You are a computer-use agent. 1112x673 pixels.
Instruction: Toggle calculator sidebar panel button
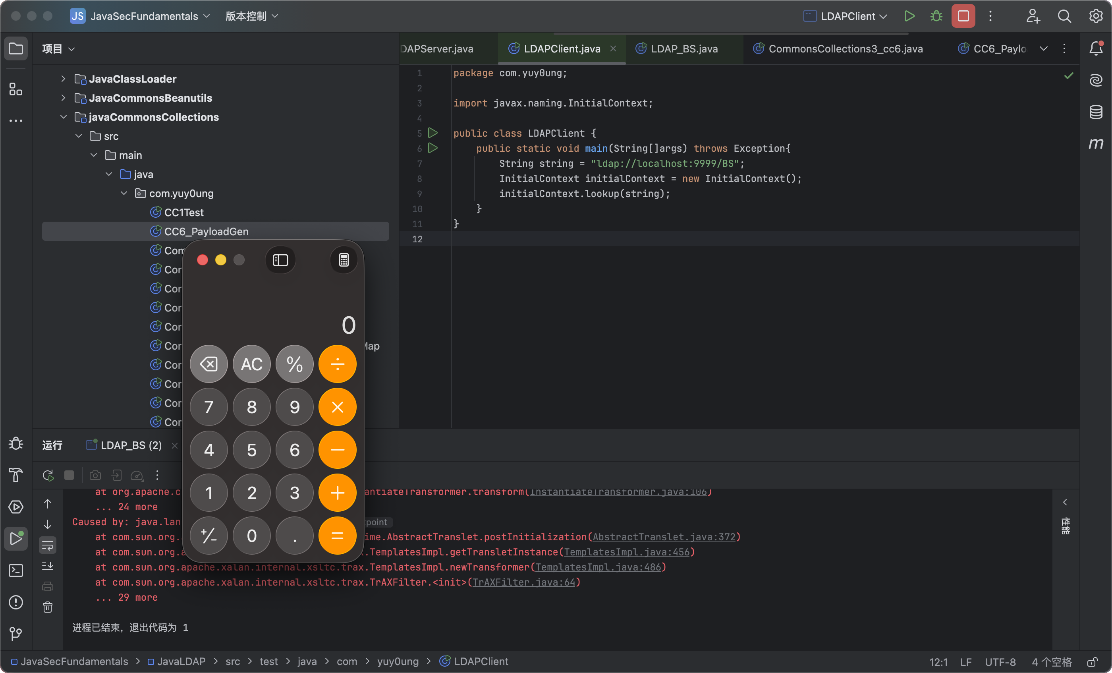[280, 261]
